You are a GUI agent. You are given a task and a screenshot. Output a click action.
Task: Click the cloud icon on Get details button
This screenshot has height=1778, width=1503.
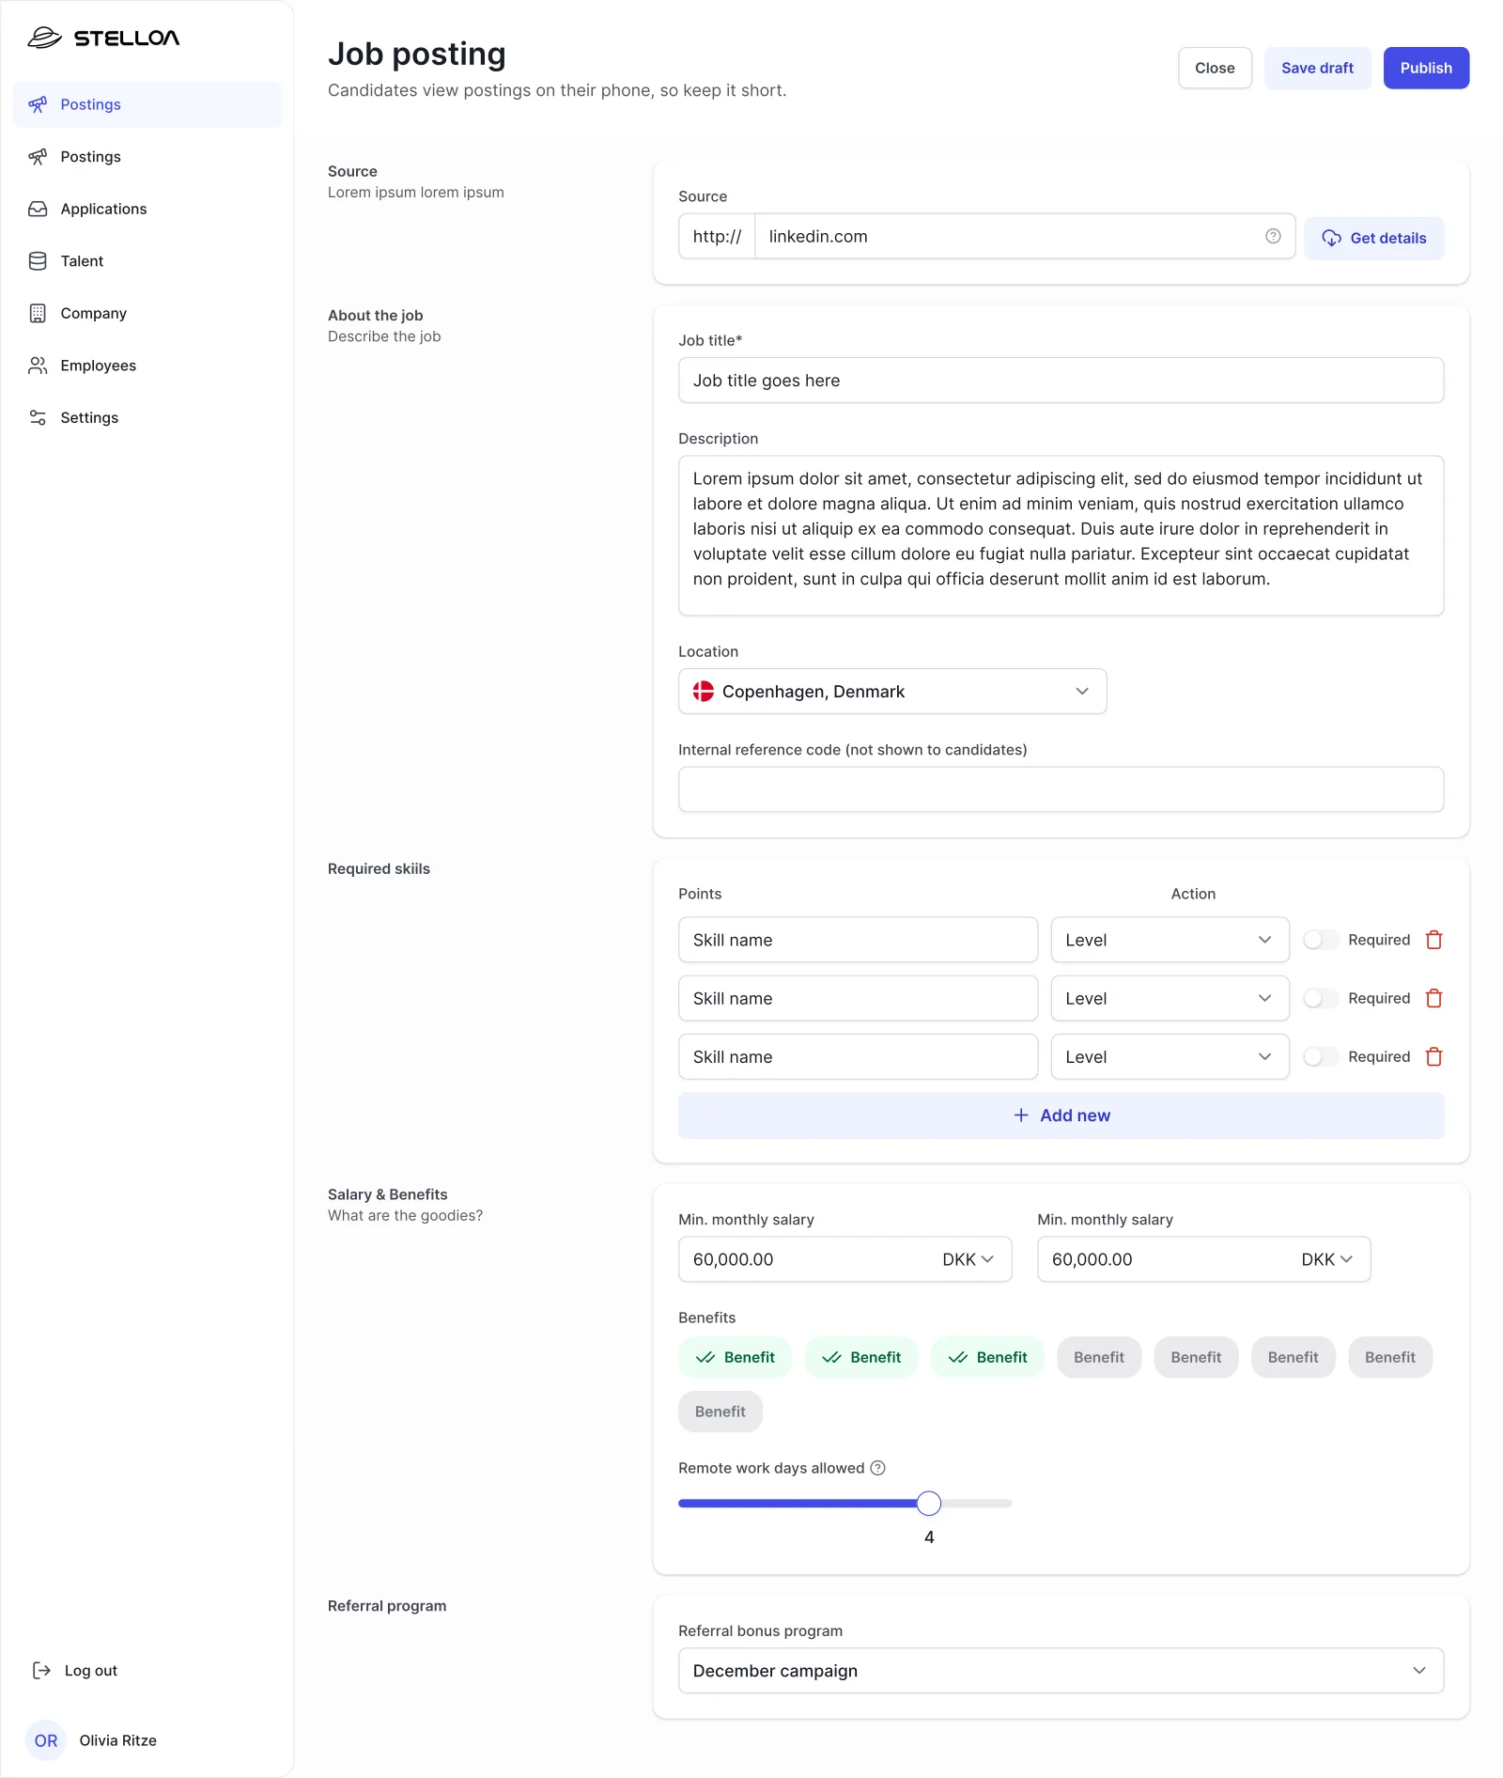tap(1333, 238)
